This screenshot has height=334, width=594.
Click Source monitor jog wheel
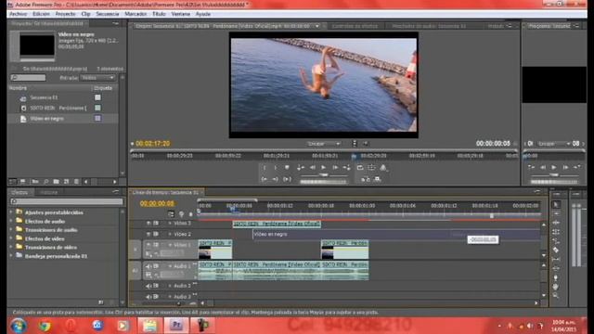pyautogui.click(x=324, y=182)
